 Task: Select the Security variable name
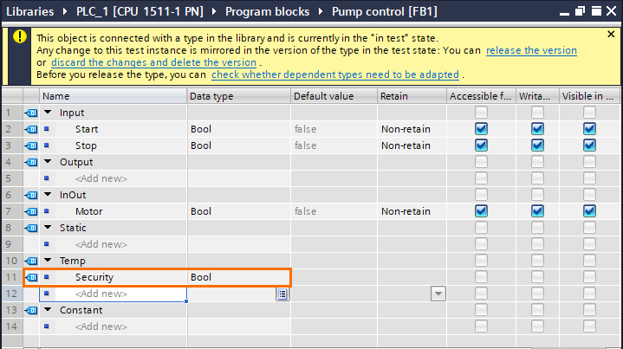(94, 277)
